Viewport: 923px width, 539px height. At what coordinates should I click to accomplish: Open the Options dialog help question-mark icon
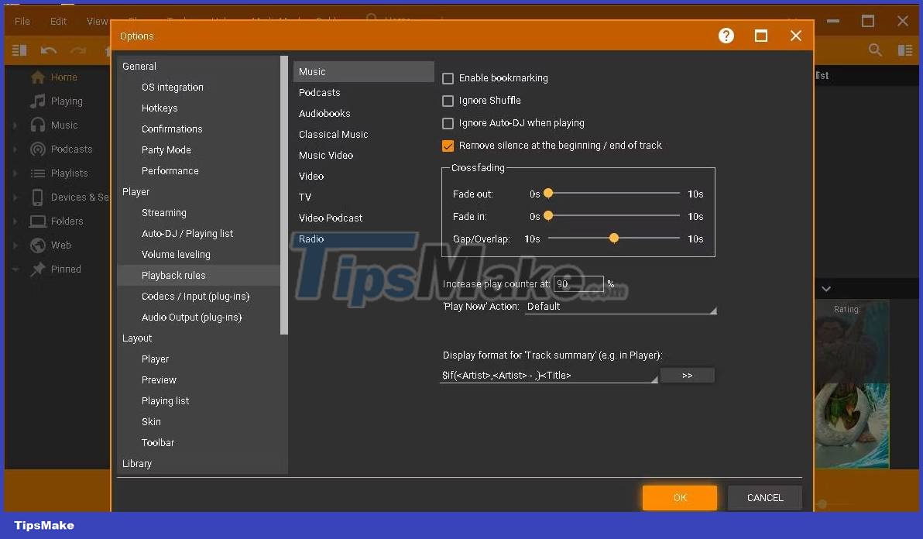coord(726,36)
